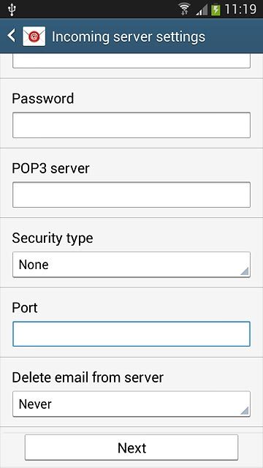
Task: Tap the Next button
Action: click(131, 448)
